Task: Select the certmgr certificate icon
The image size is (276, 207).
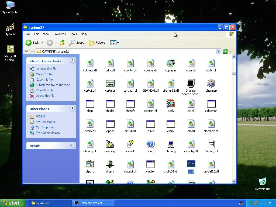Action: [110, 83]
